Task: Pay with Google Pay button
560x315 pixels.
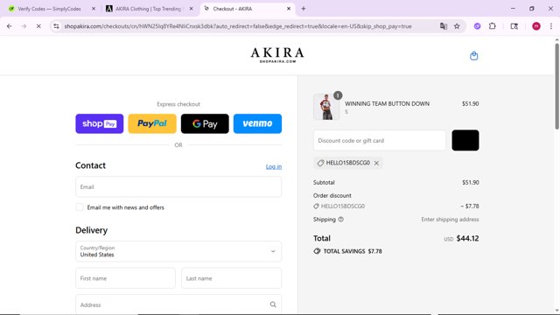Action: [x=205, y=123]
